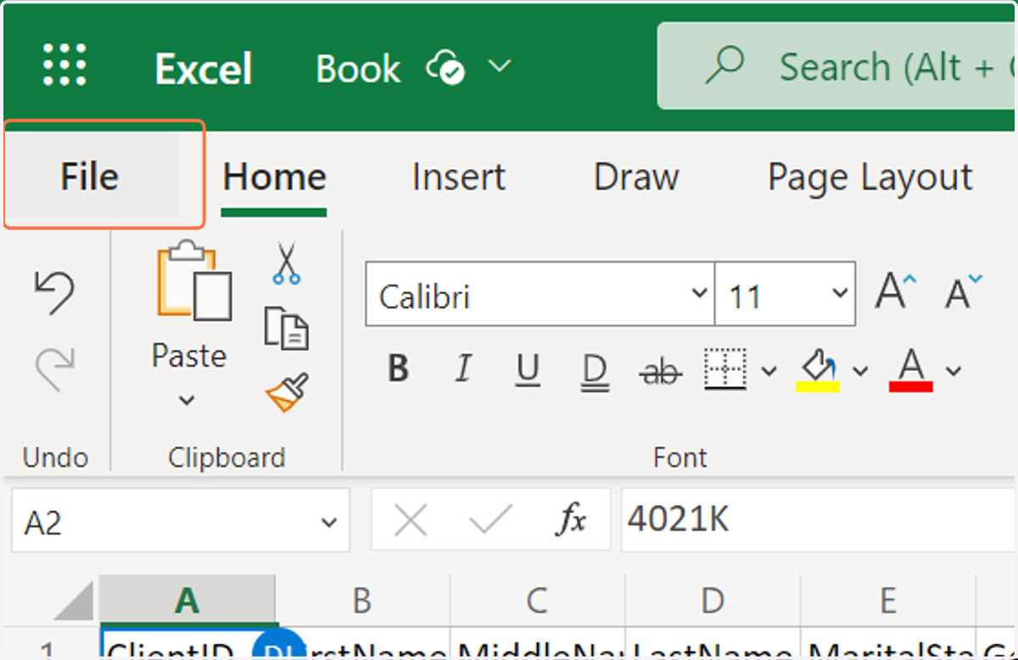Apply yellow Fill Color bucket
This screenshot has width=1018, height=660.
pos(818,370)
